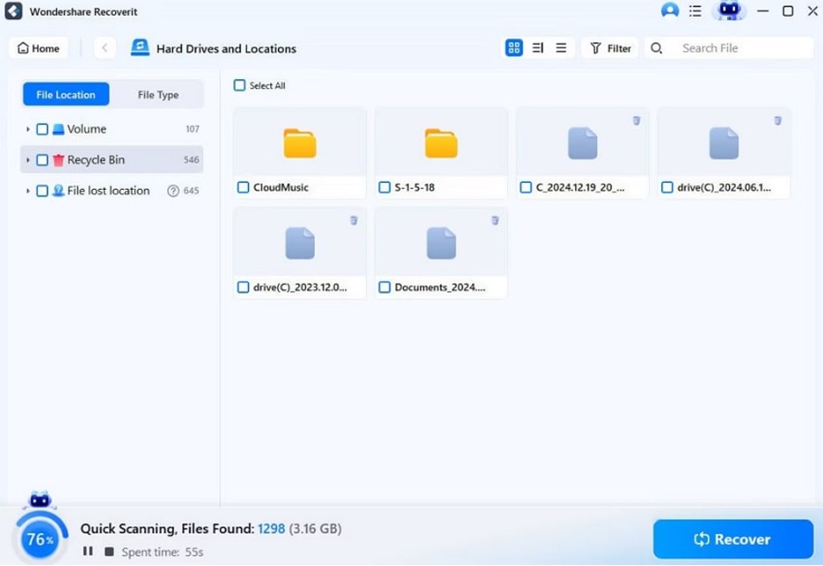Go back using the left arrow
Viewport: 823px width, 566px height.
click(105, 48)
